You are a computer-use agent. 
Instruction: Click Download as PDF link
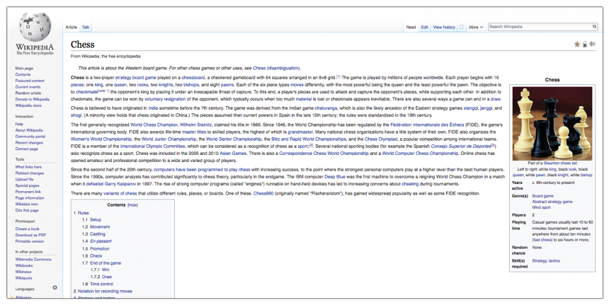(x=31, y=235)
